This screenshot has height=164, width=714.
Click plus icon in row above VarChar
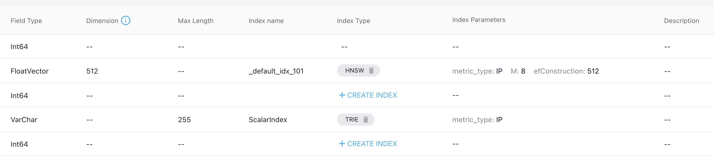click(342, 95)
